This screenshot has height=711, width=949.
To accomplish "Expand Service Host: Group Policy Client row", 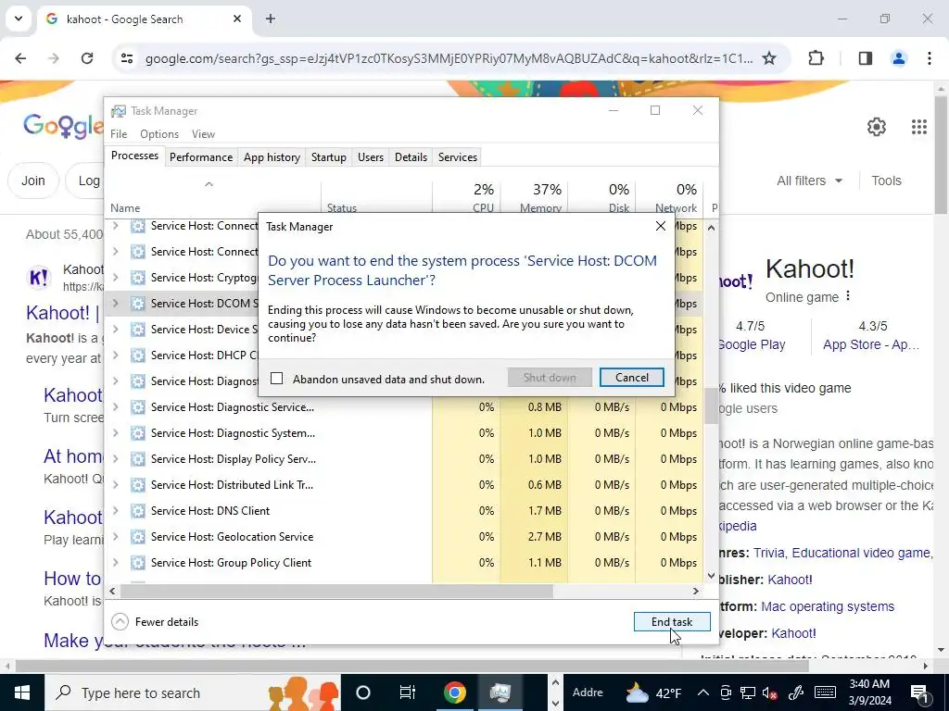I will pos(116,563).
